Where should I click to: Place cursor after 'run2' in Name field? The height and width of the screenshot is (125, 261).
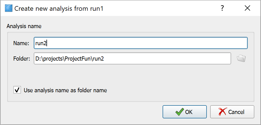pos(47,43)
